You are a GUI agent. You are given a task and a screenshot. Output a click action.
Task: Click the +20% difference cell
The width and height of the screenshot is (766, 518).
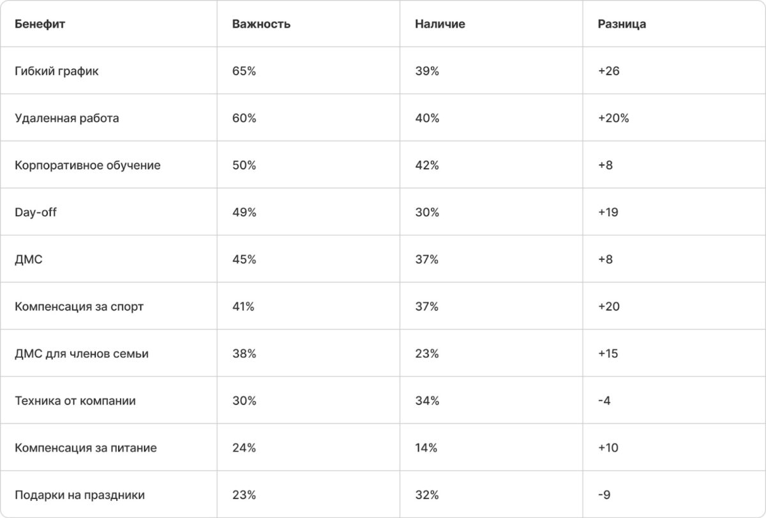point(613,119)
